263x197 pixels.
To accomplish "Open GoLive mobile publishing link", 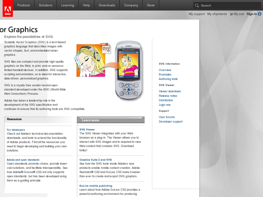I will [96, 186].
